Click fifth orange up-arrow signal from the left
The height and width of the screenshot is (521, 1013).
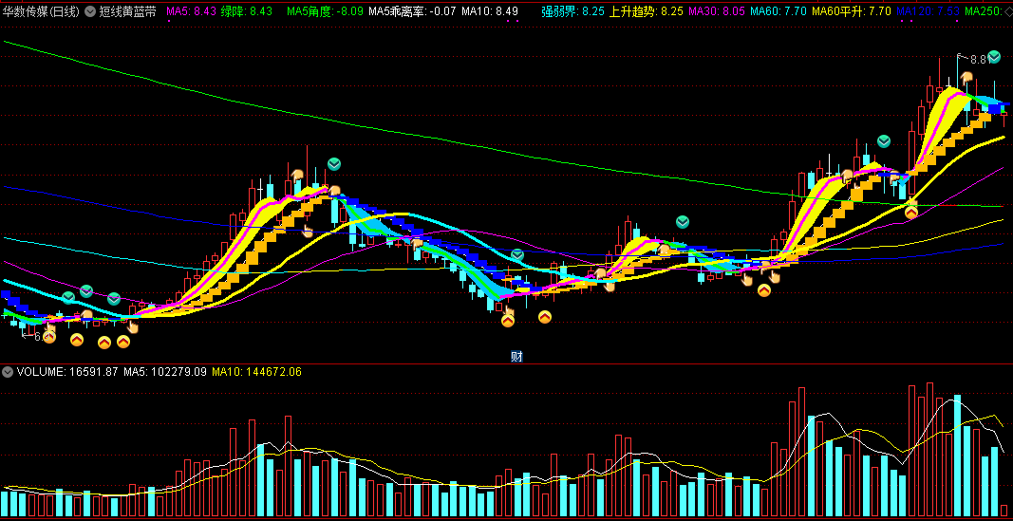point(508,320)
